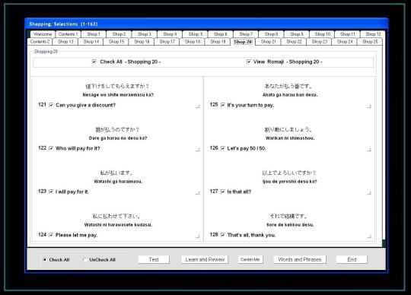Uncheck phrase 128 'That's all, thank you.'
Image resolution: width=411 pixels, height=295 pixels.
tap(223, 235)
